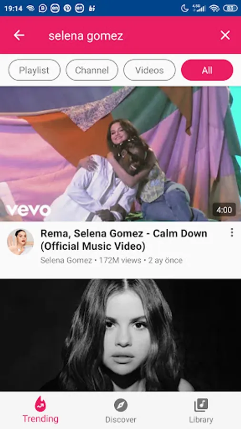Tap the battery indicator in status bar
This screenshot has height=429, width=241.
point(231,8)
